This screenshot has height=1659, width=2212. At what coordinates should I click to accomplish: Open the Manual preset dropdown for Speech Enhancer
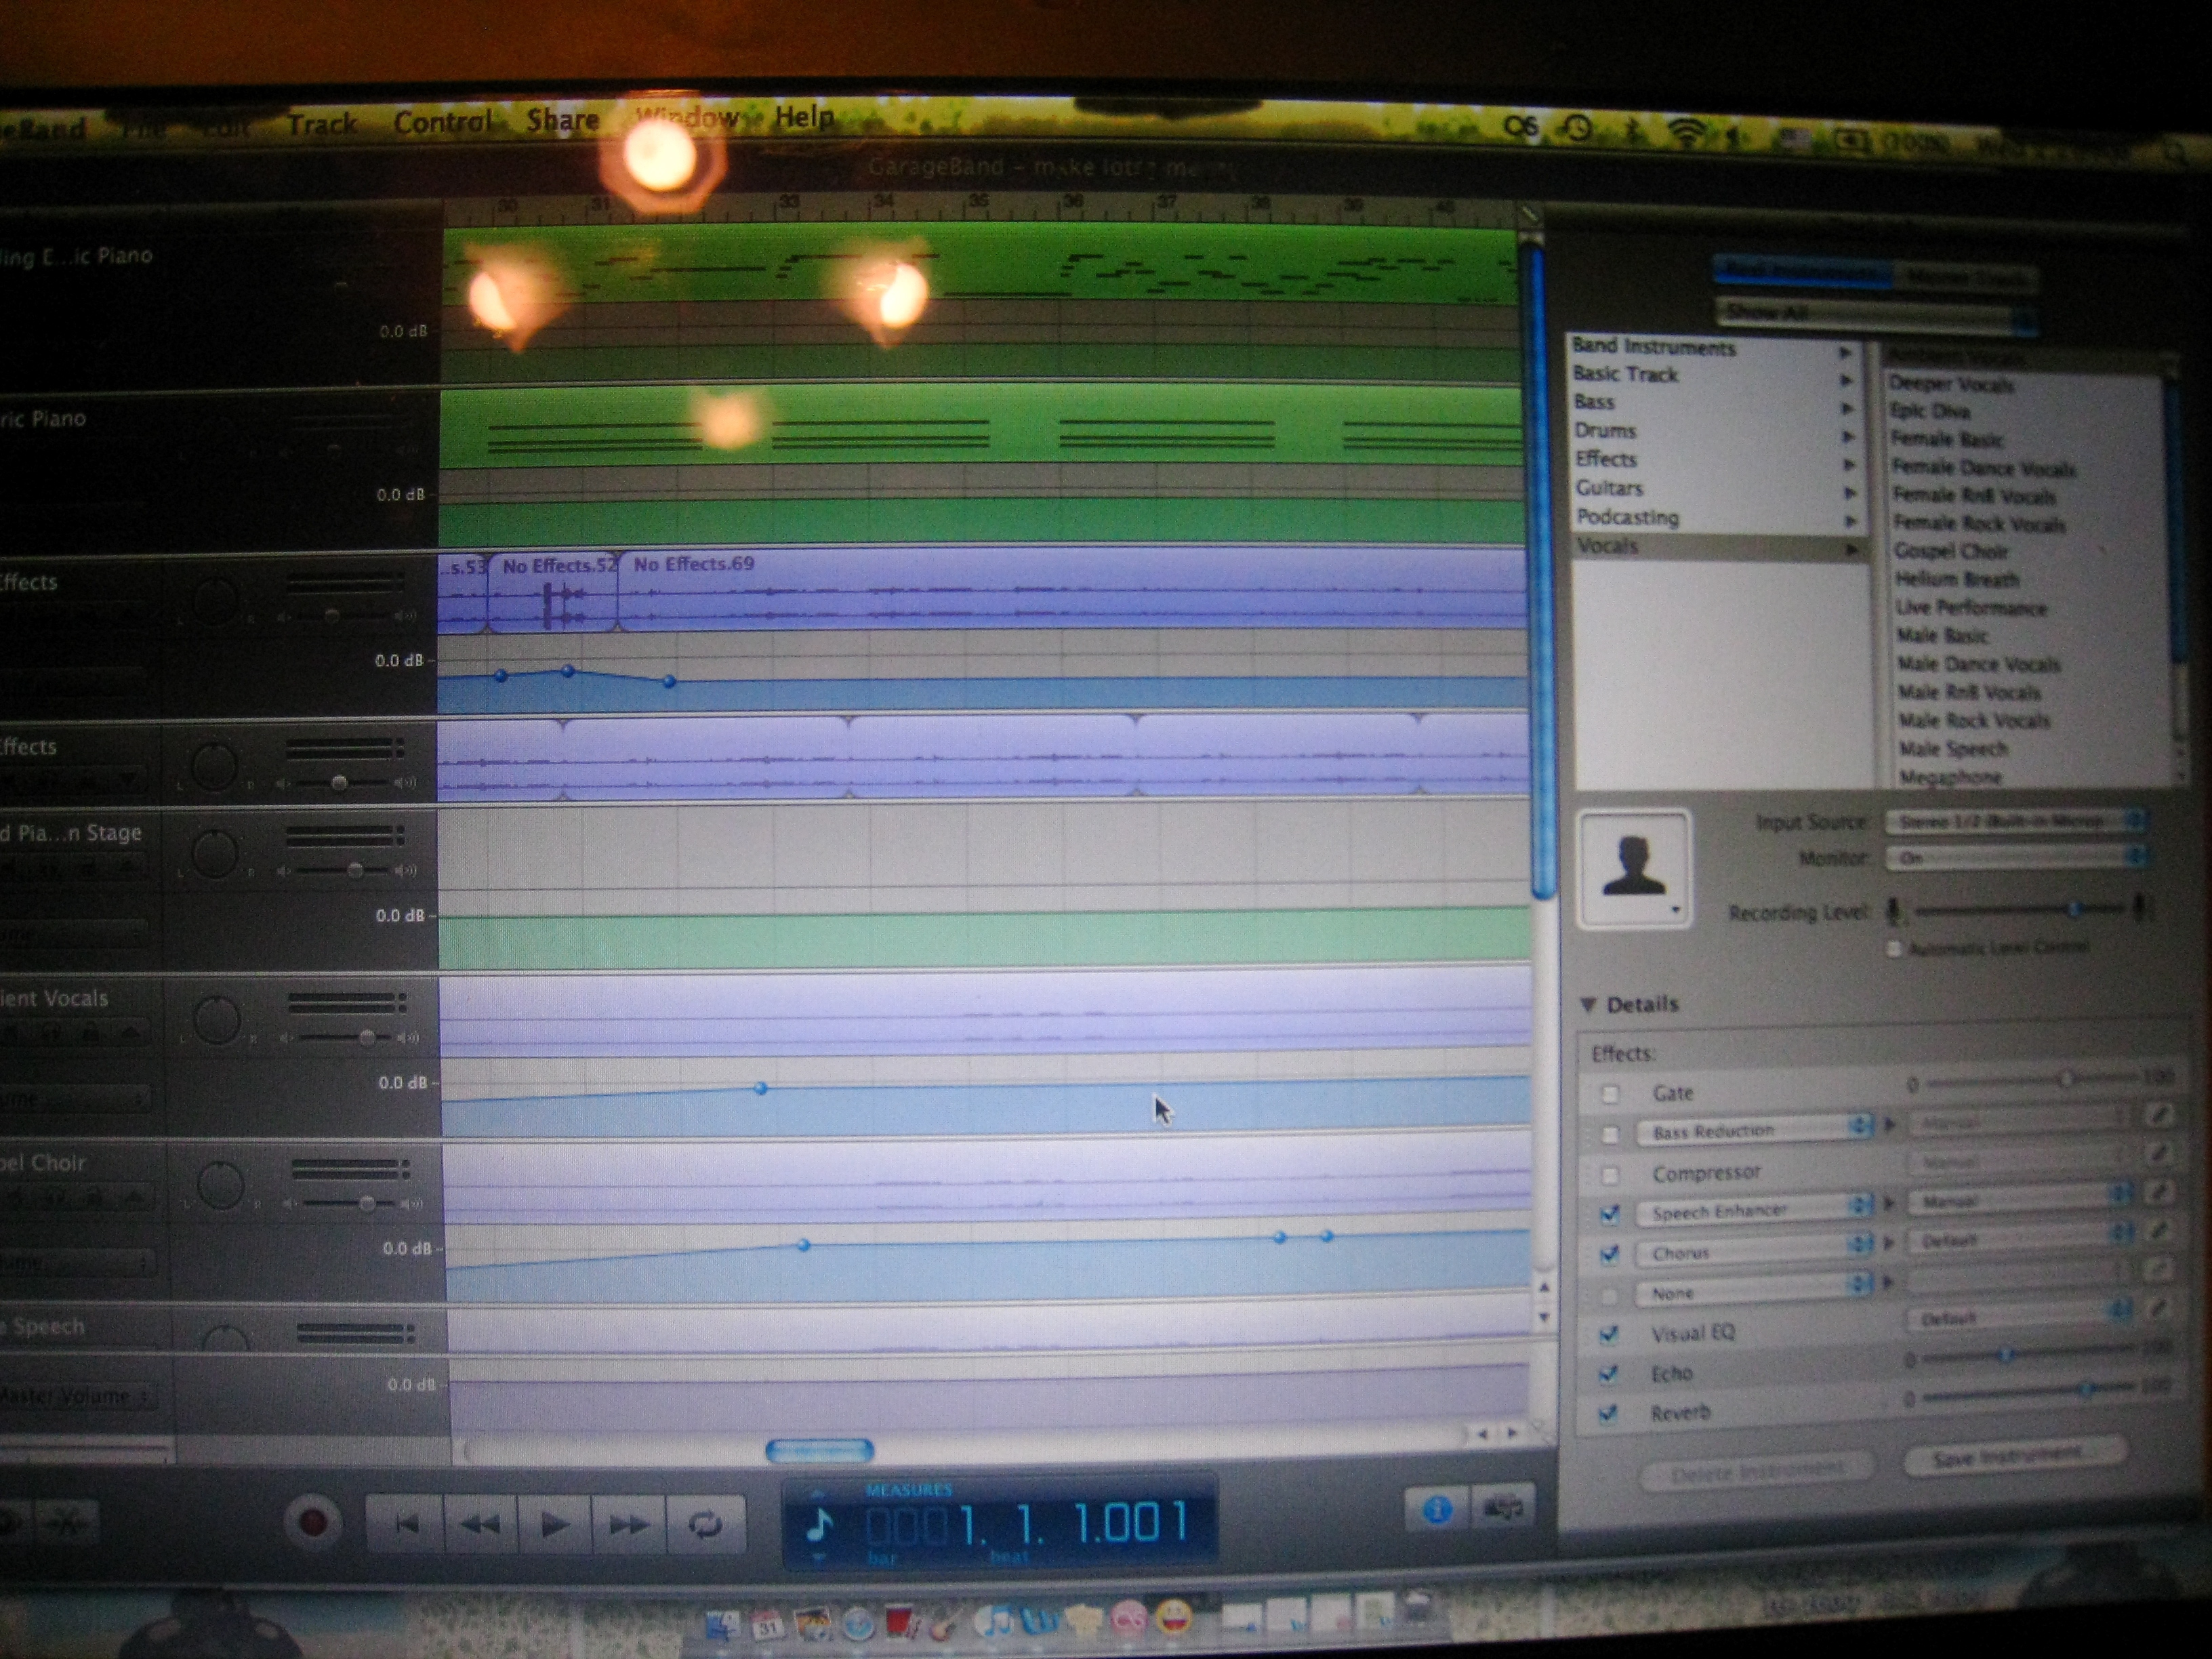point(2020,1198)
